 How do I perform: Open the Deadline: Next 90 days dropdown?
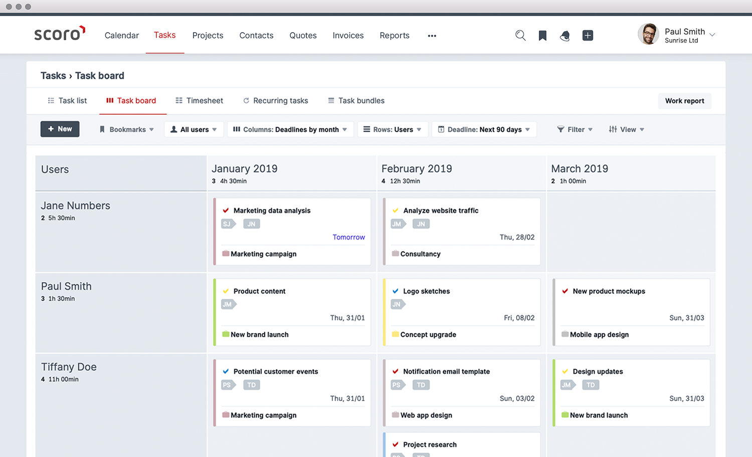click(484, 129)
